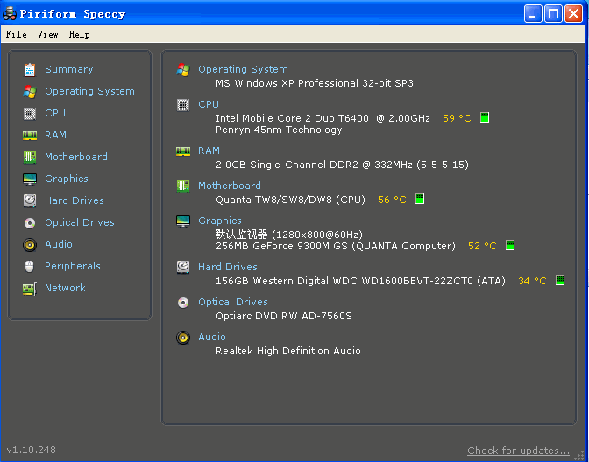Viewport: 589px width, 462px height.
Task: Show Motherboard details from sidebar
Action: click(x=76, y=157)
